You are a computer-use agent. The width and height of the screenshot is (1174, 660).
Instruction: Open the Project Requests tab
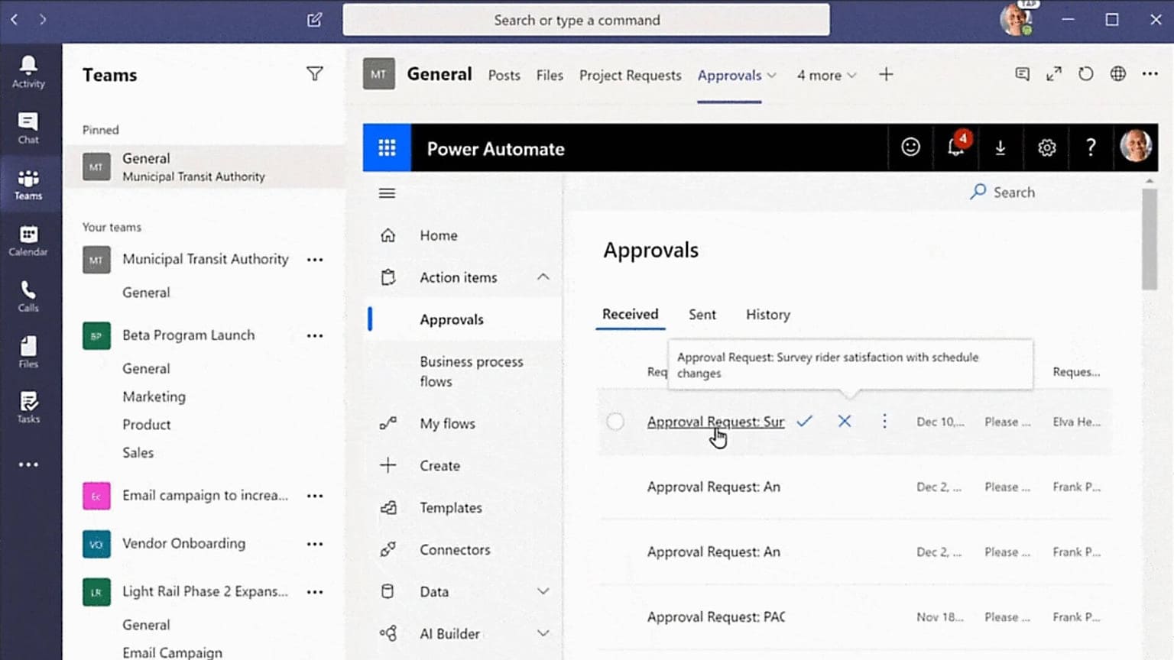[630, 75]
